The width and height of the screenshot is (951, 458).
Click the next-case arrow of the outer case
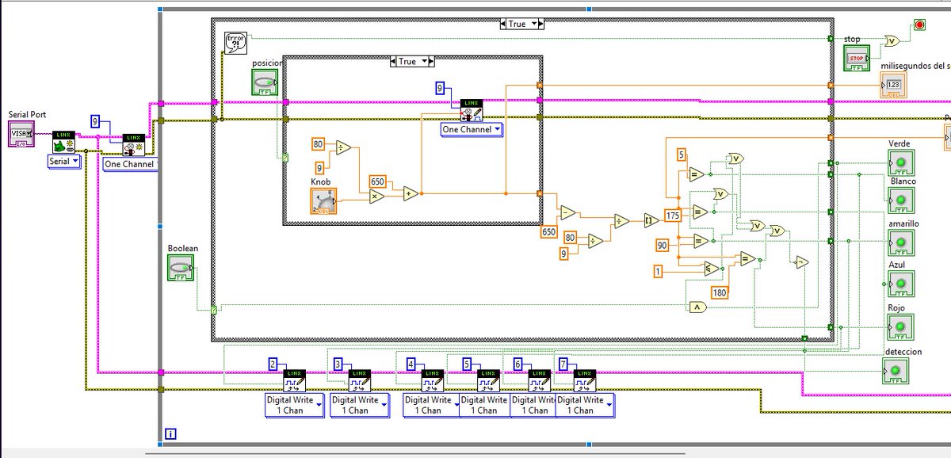[x=540, y=24]
